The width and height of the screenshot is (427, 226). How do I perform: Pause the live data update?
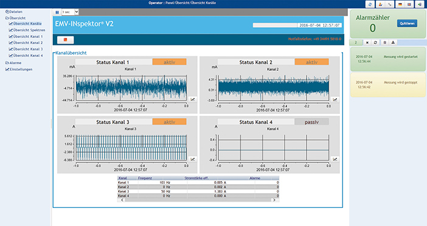(57, 12)
